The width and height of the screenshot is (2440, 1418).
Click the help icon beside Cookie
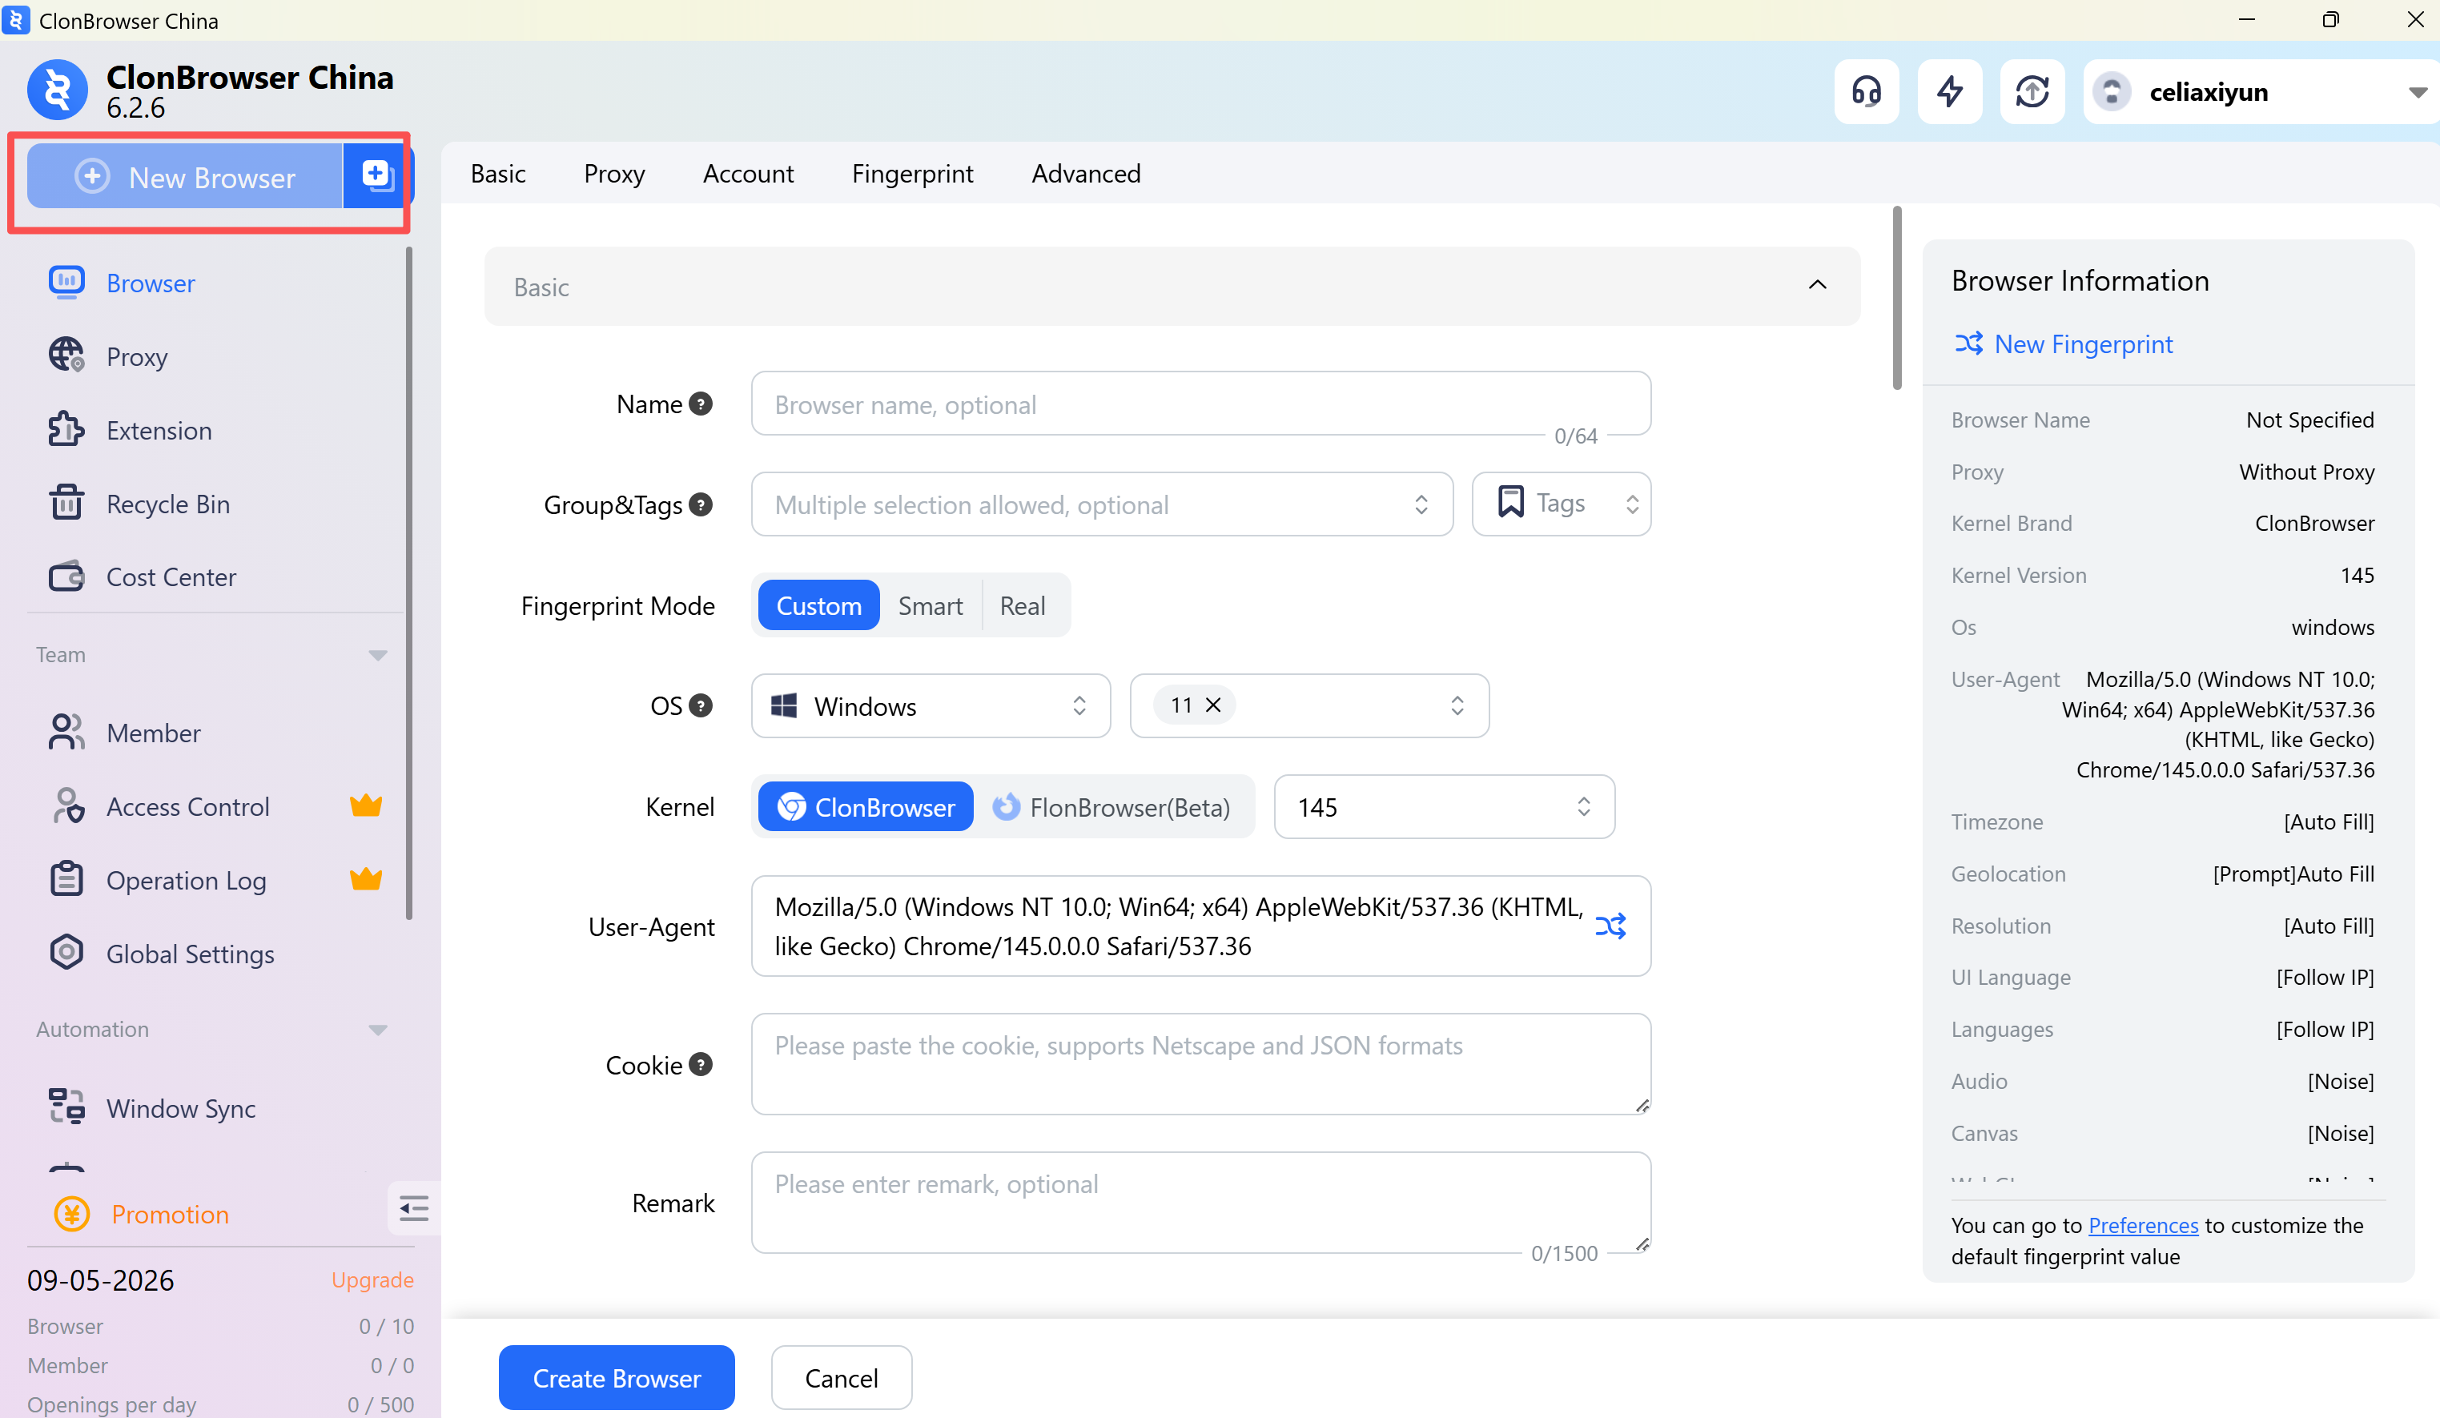(701, 1065)
